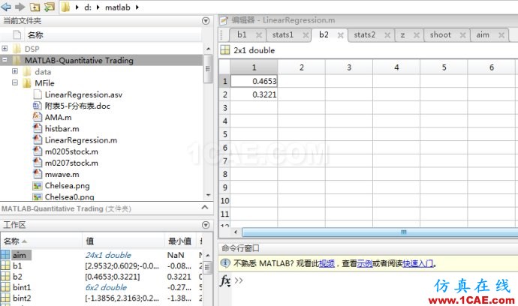518x306 pixels.
Task: Close the shoot tab
Action: tap(463, 35)
